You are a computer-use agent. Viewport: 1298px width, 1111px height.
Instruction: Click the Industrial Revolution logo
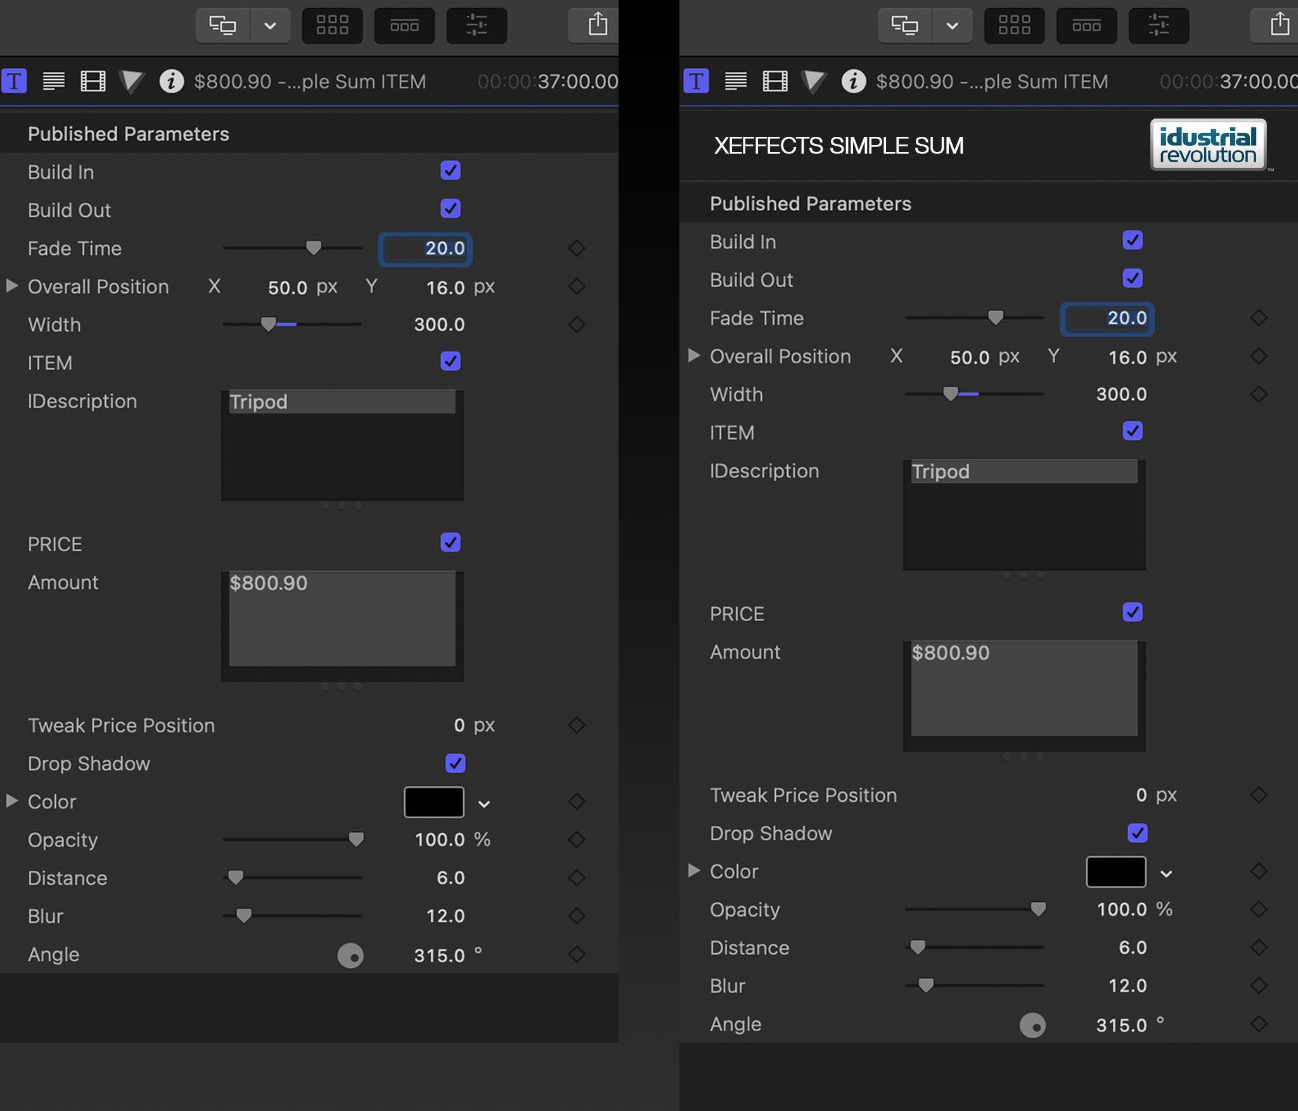pyautogui.click(x=1208, y=145)
